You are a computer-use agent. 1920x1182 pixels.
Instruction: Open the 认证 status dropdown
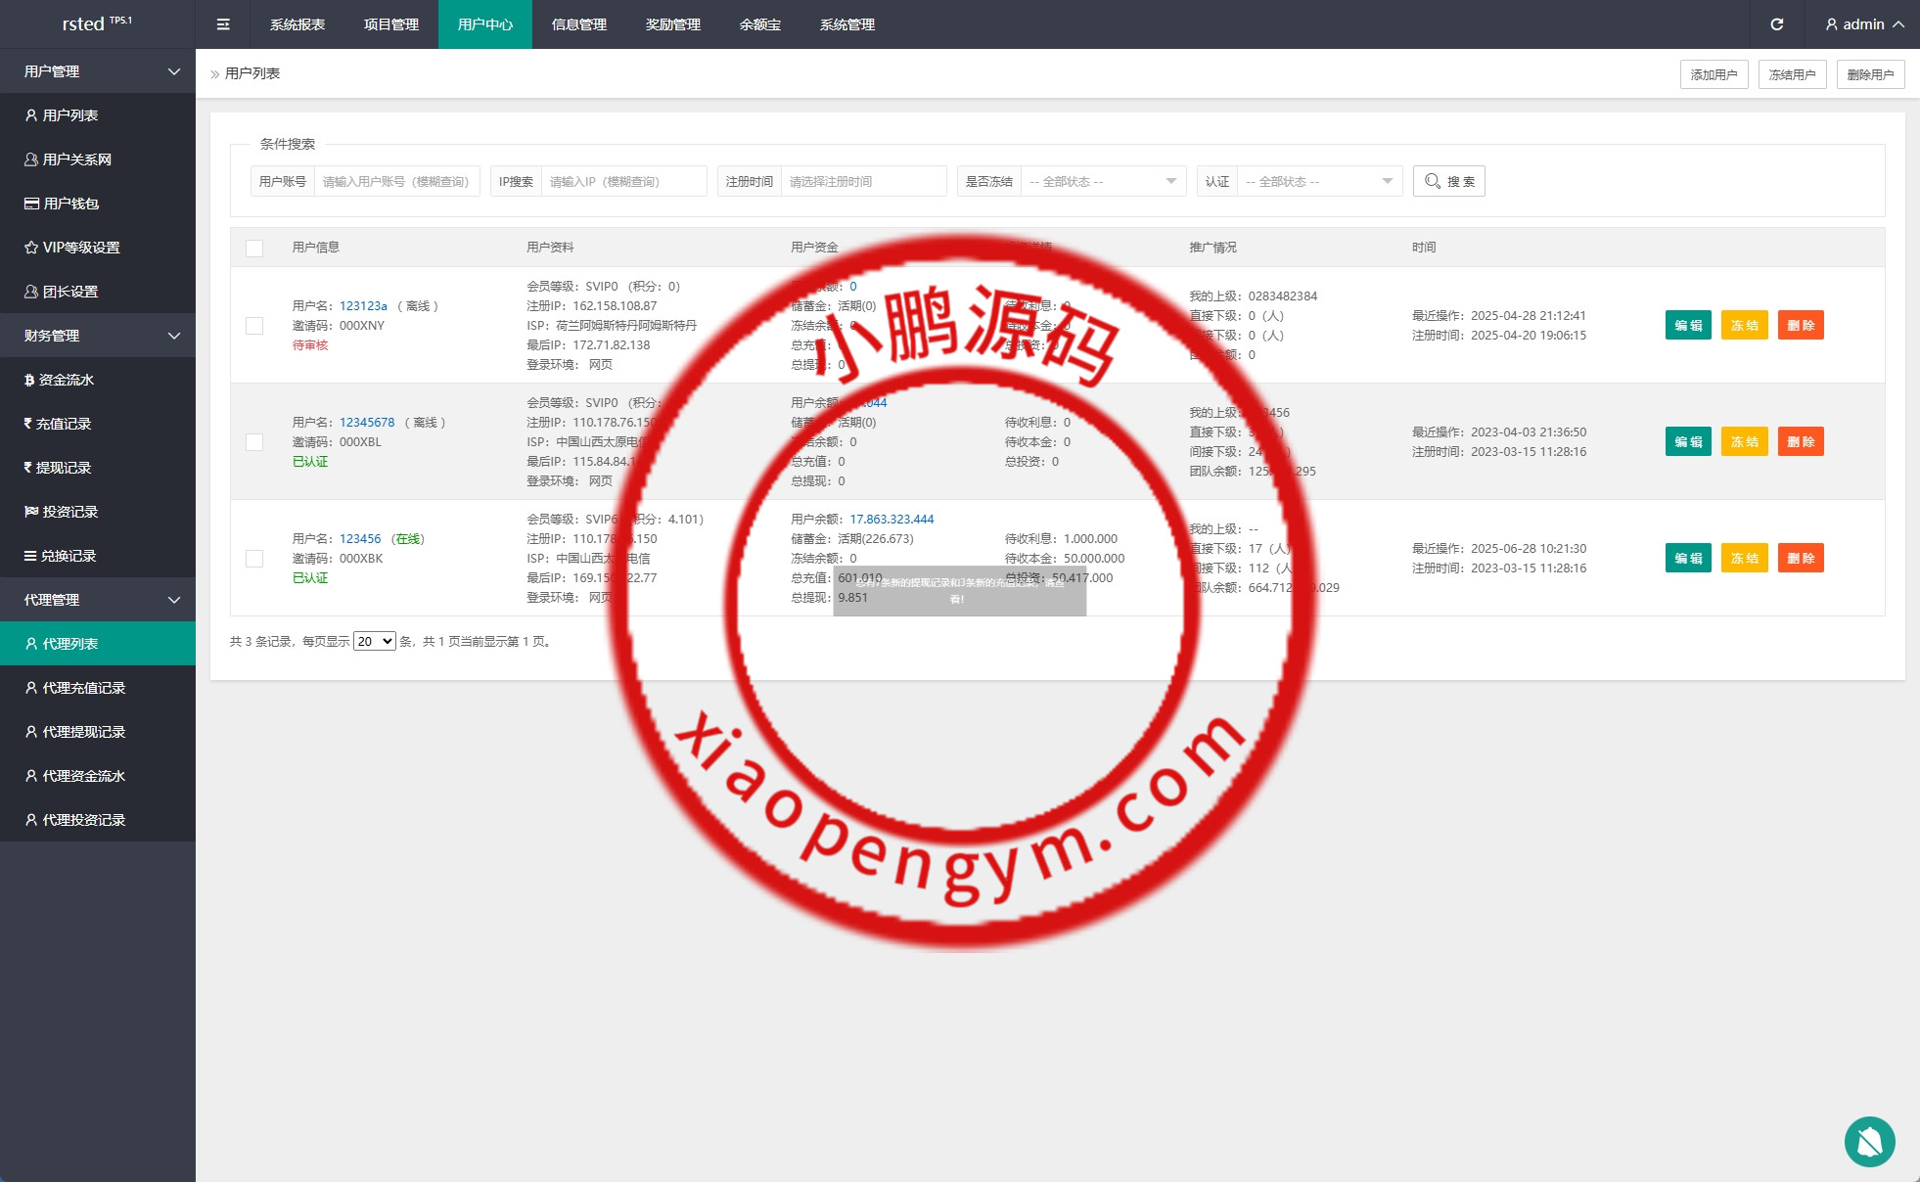click(x=1318, y=181)
